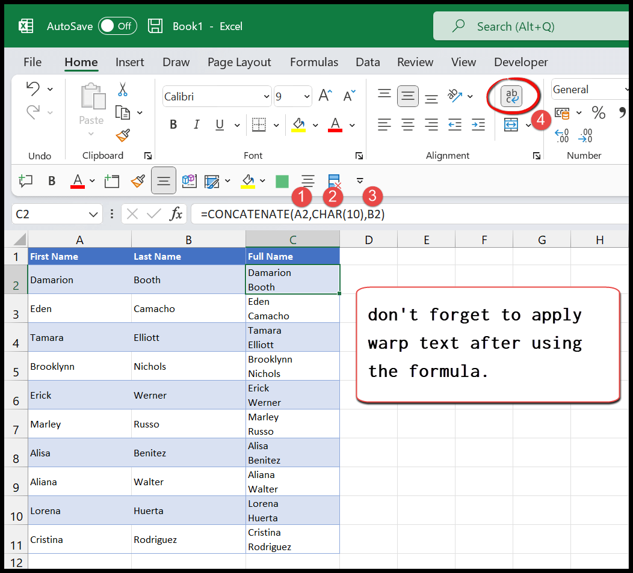
Task: Select column D header
Action: click(369, 240)
